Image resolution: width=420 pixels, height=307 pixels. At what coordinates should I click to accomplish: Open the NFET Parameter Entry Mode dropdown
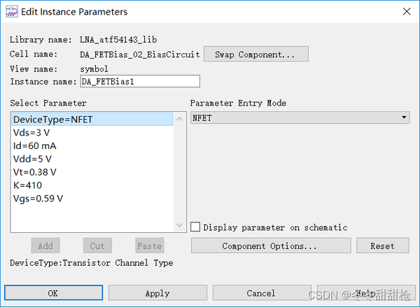[x=300, y=117]
